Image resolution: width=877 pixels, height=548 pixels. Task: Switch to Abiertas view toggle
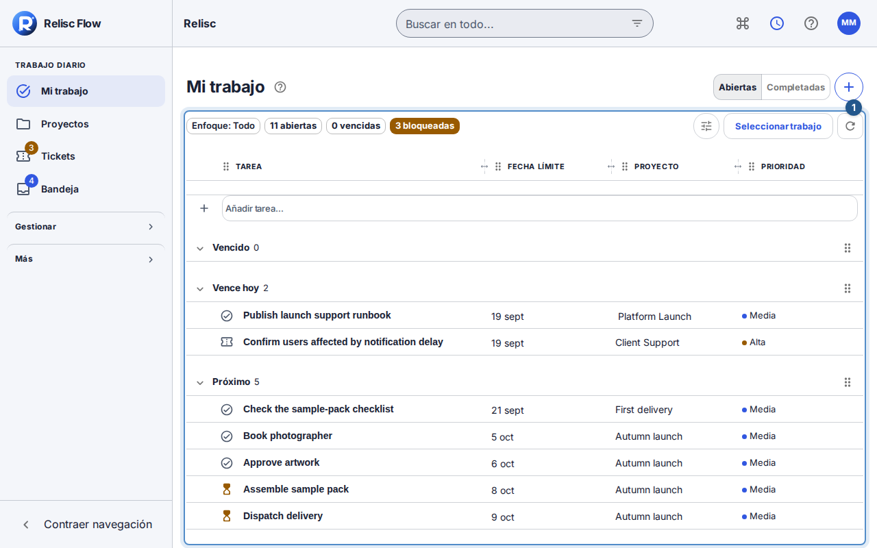[x=737, y=87]
